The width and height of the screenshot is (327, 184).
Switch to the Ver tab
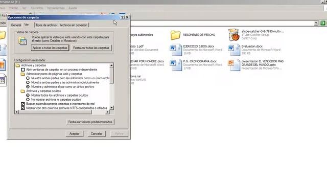click(27, 25)
